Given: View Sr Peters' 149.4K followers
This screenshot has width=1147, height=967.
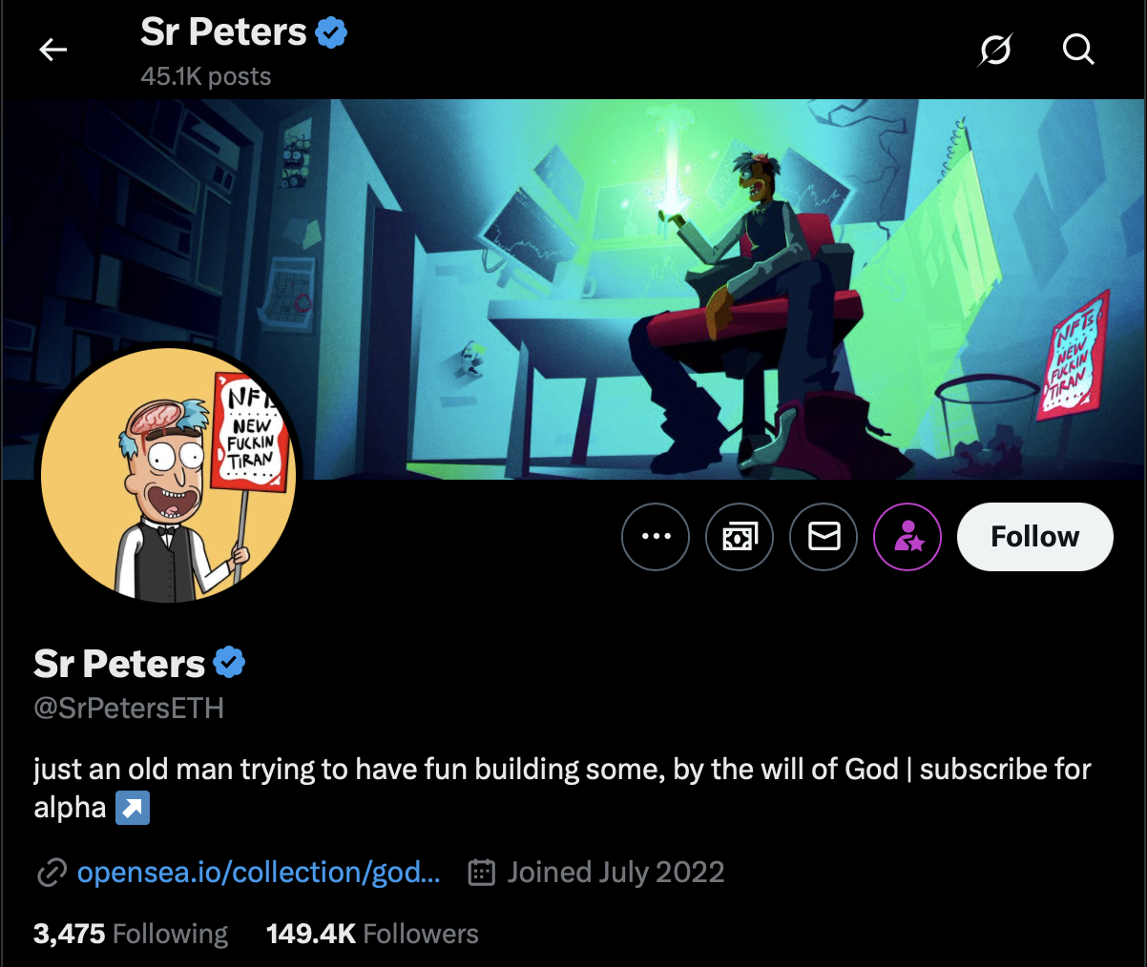Looking at the screenshot, I should click(x=371, y=933).
